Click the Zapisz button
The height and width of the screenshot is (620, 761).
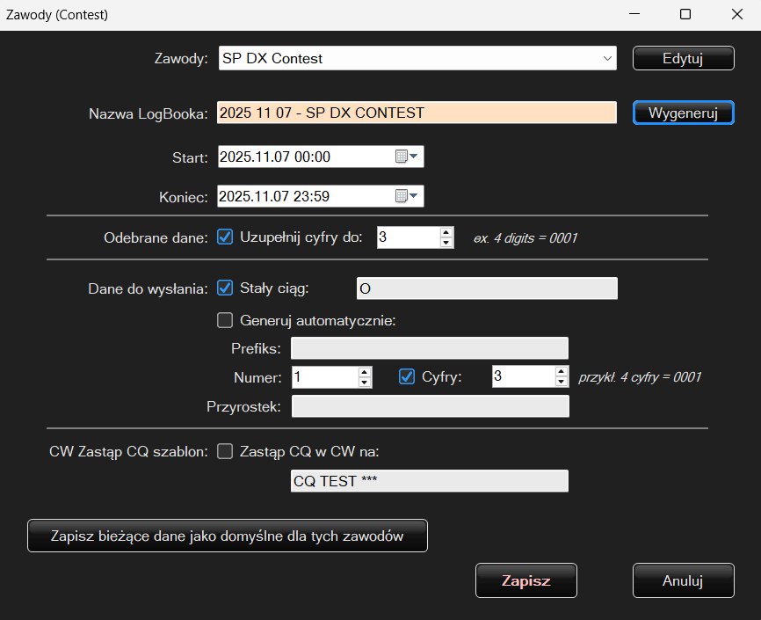coord(525,580)
